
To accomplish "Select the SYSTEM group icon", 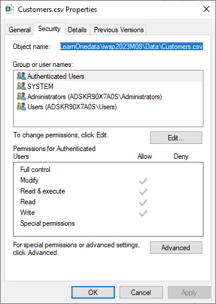I will click(21, 86).
